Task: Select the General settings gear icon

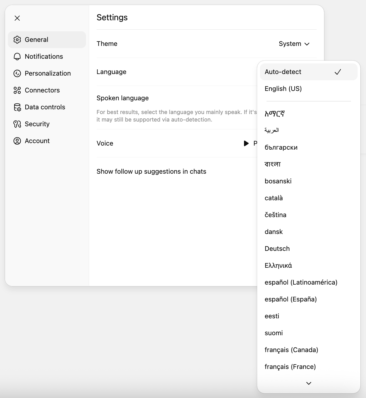Action: [17, 40]
